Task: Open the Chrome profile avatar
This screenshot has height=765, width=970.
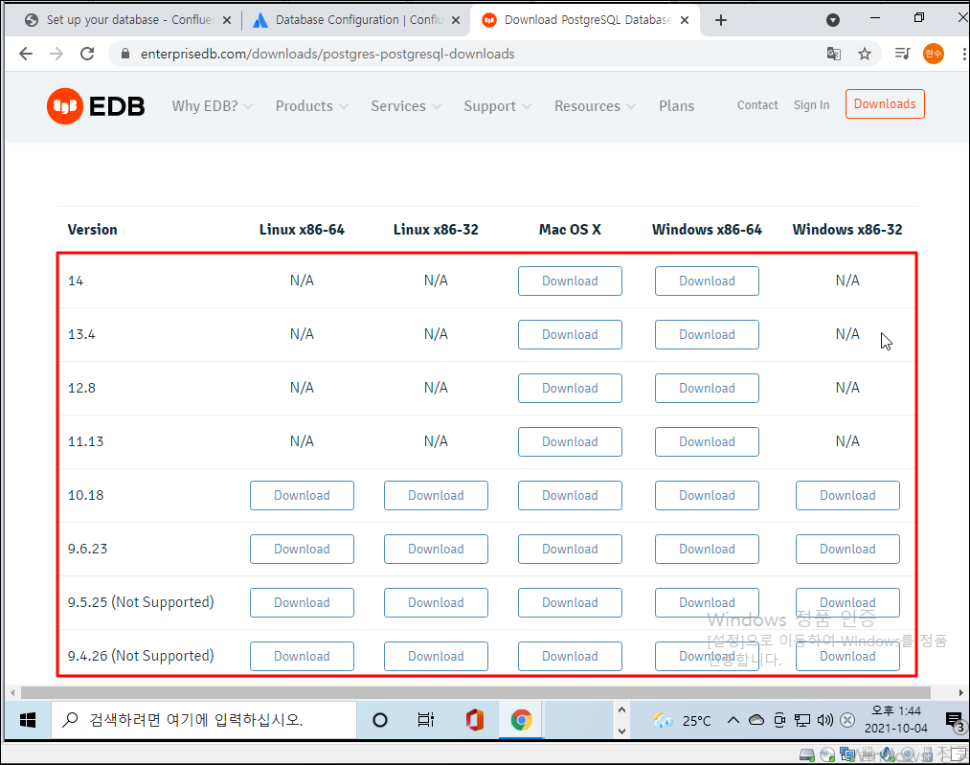Action: point(933,54)
